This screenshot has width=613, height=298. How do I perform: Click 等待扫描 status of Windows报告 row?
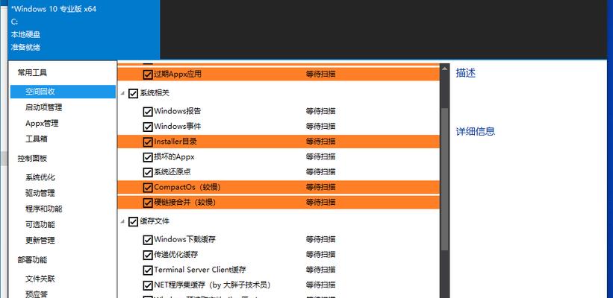pos(320,111)
